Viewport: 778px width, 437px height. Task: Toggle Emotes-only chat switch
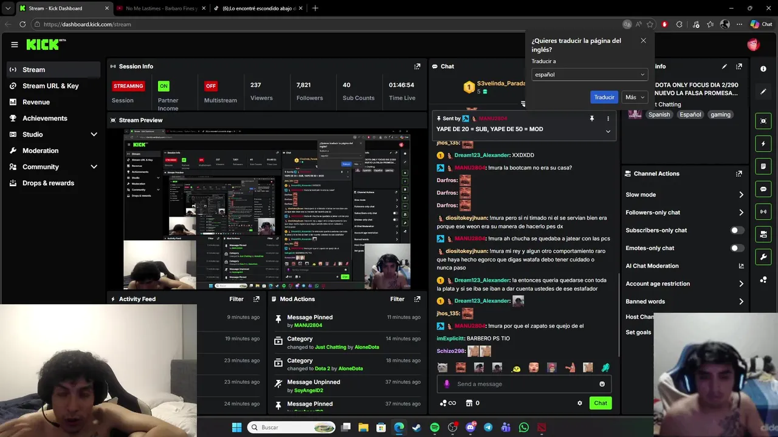tap(737, 248)
